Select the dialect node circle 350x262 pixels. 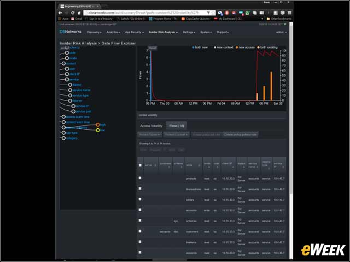click(70, 85)
